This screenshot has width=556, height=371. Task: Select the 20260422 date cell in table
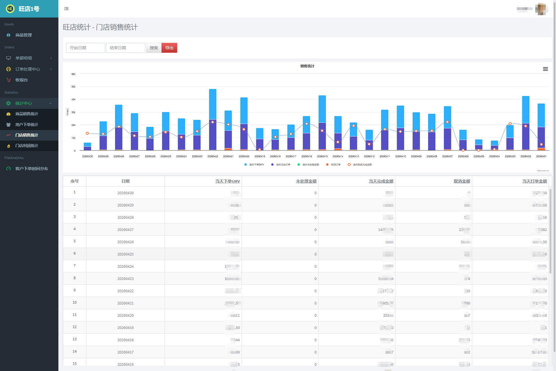[x=126, y=291]
